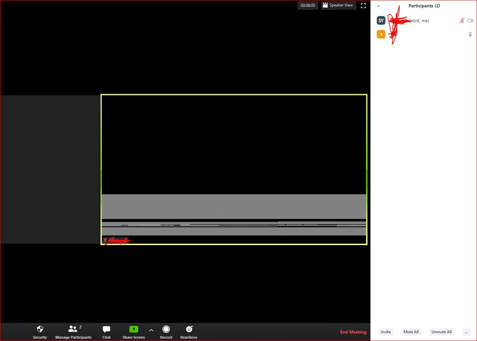Toggle the host's video camera icon

coord(470,21)
